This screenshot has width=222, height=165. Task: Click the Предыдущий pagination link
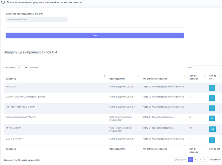click(180, 160)
